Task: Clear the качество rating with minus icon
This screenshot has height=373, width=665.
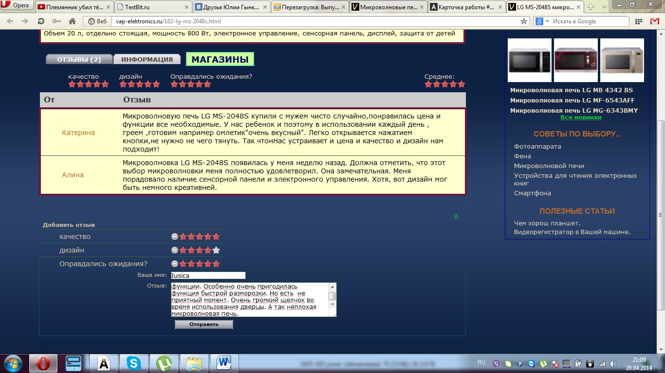Action: point(175,237)
